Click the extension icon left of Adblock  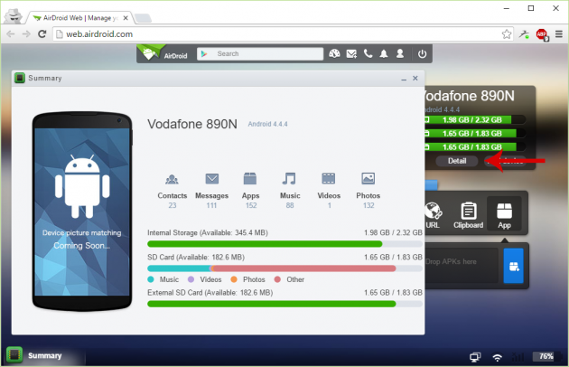[524, 34]
